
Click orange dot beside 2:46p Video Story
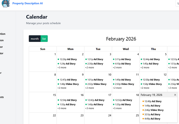[x=143, y=110]
